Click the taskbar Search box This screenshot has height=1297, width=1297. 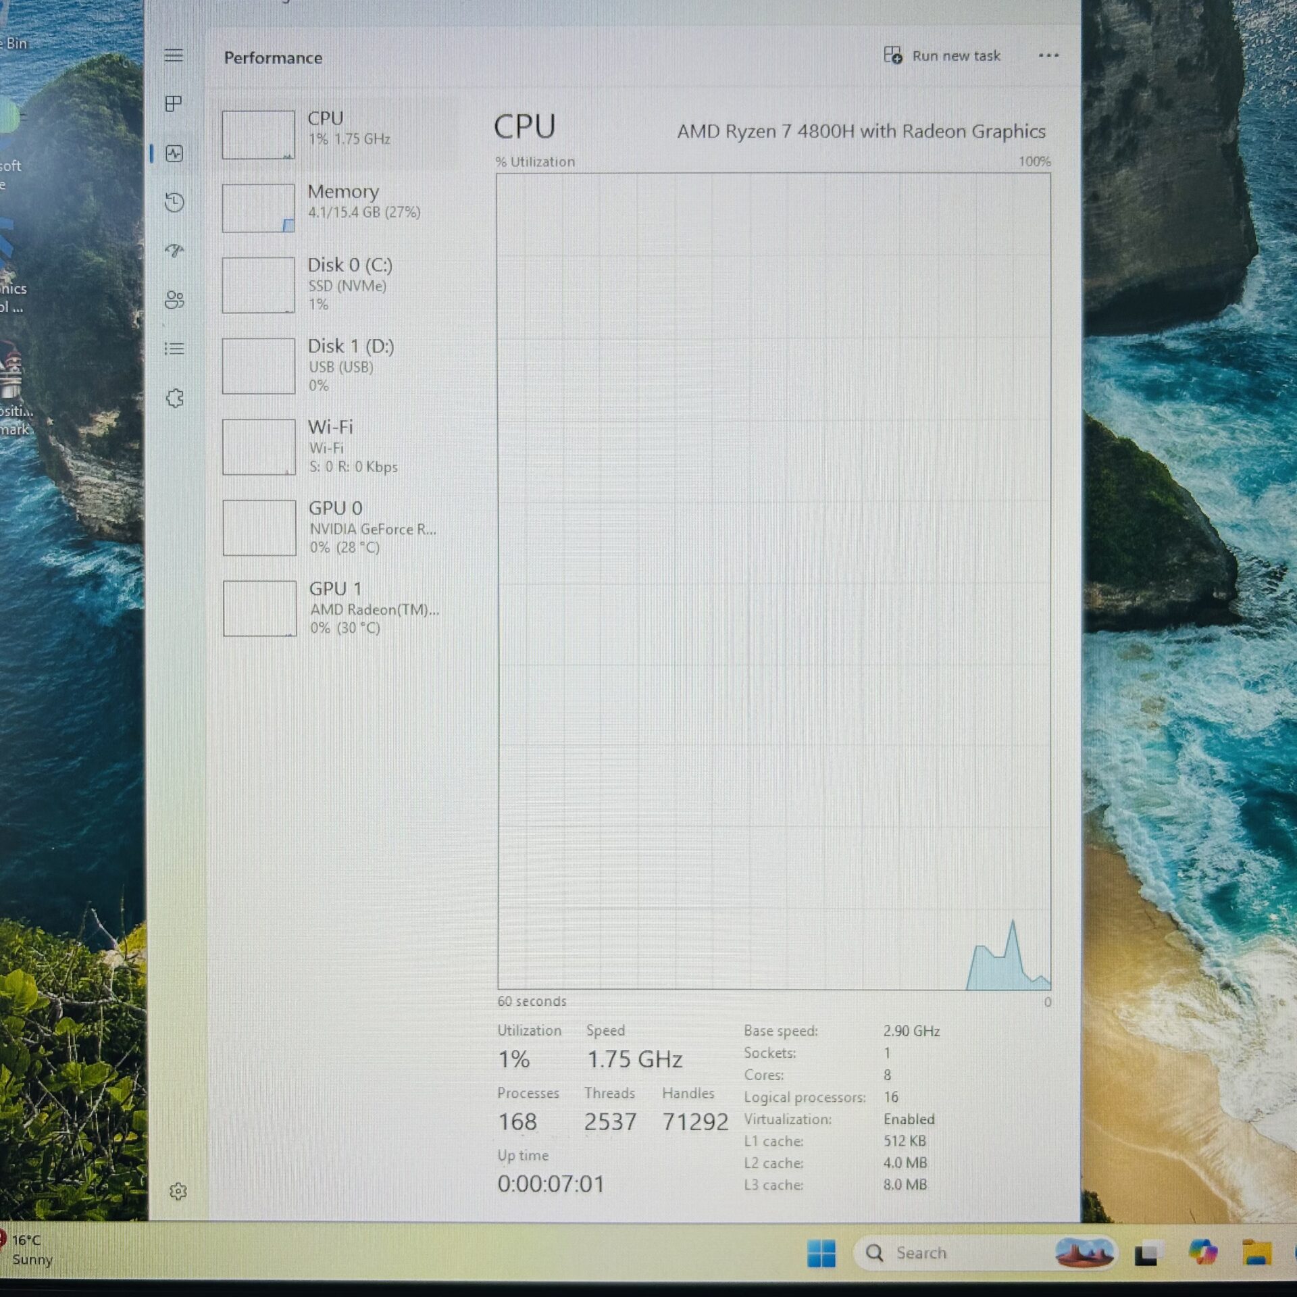point(985,1253)
